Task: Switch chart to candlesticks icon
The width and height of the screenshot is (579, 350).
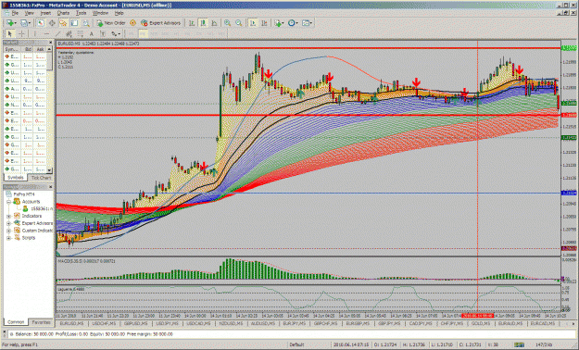Action: point(203,23)
